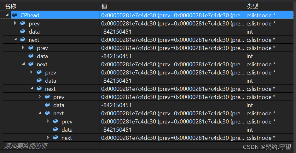This screenshot has height=153, width=296.
Task: Expand prev under CPhead->next->next->next
Action: (40, 96)
